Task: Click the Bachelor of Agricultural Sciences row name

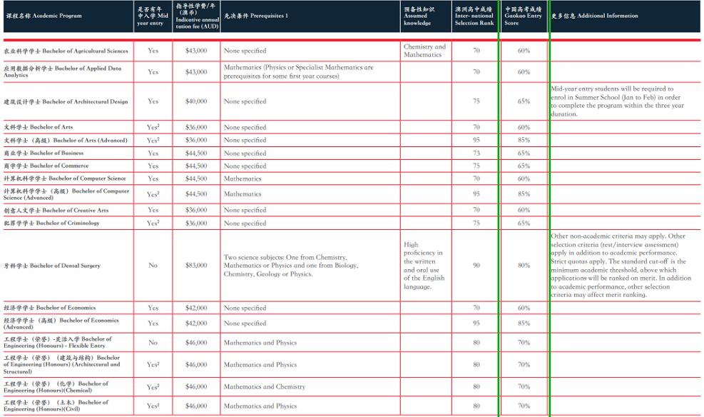Action: tap(66, 51)
